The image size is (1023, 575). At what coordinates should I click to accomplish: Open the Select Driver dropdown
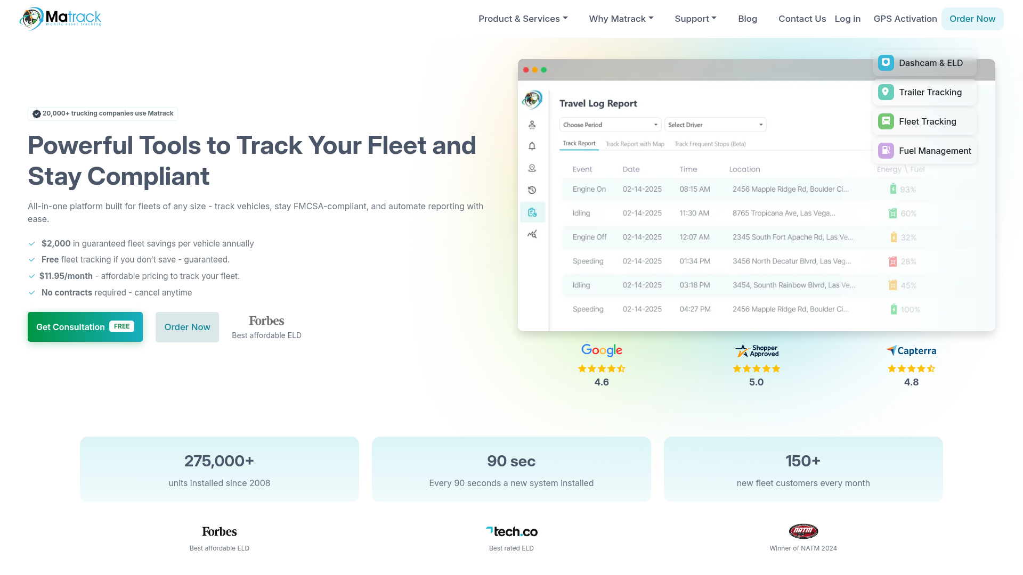[715, 124]
